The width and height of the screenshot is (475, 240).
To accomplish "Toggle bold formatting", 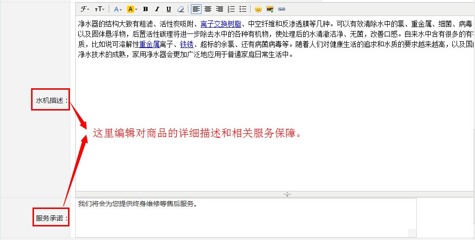I will point(145,9).
